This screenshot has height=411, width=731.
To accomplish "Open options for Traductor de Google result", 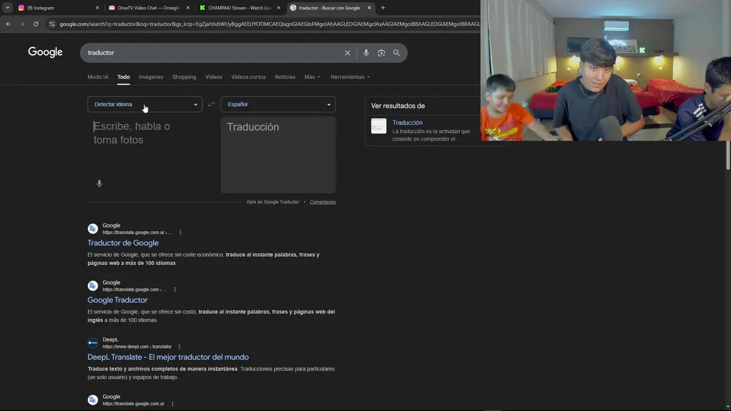I will tap(180, 232).
